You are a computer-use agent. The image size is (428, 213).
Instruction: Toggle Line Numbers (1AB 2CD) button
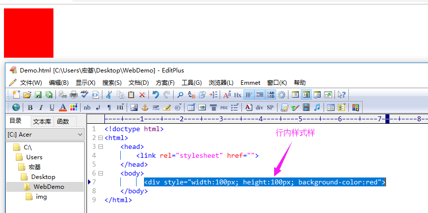271,95
